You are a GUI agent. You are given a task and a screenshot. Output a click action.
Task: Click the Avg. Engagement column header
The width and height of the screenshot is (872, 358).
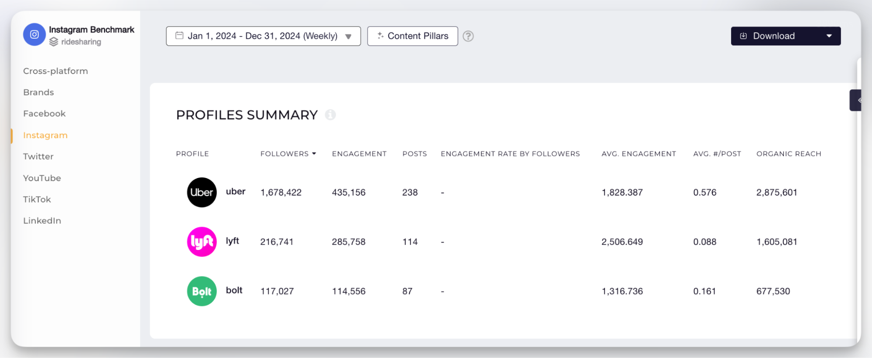639,154
